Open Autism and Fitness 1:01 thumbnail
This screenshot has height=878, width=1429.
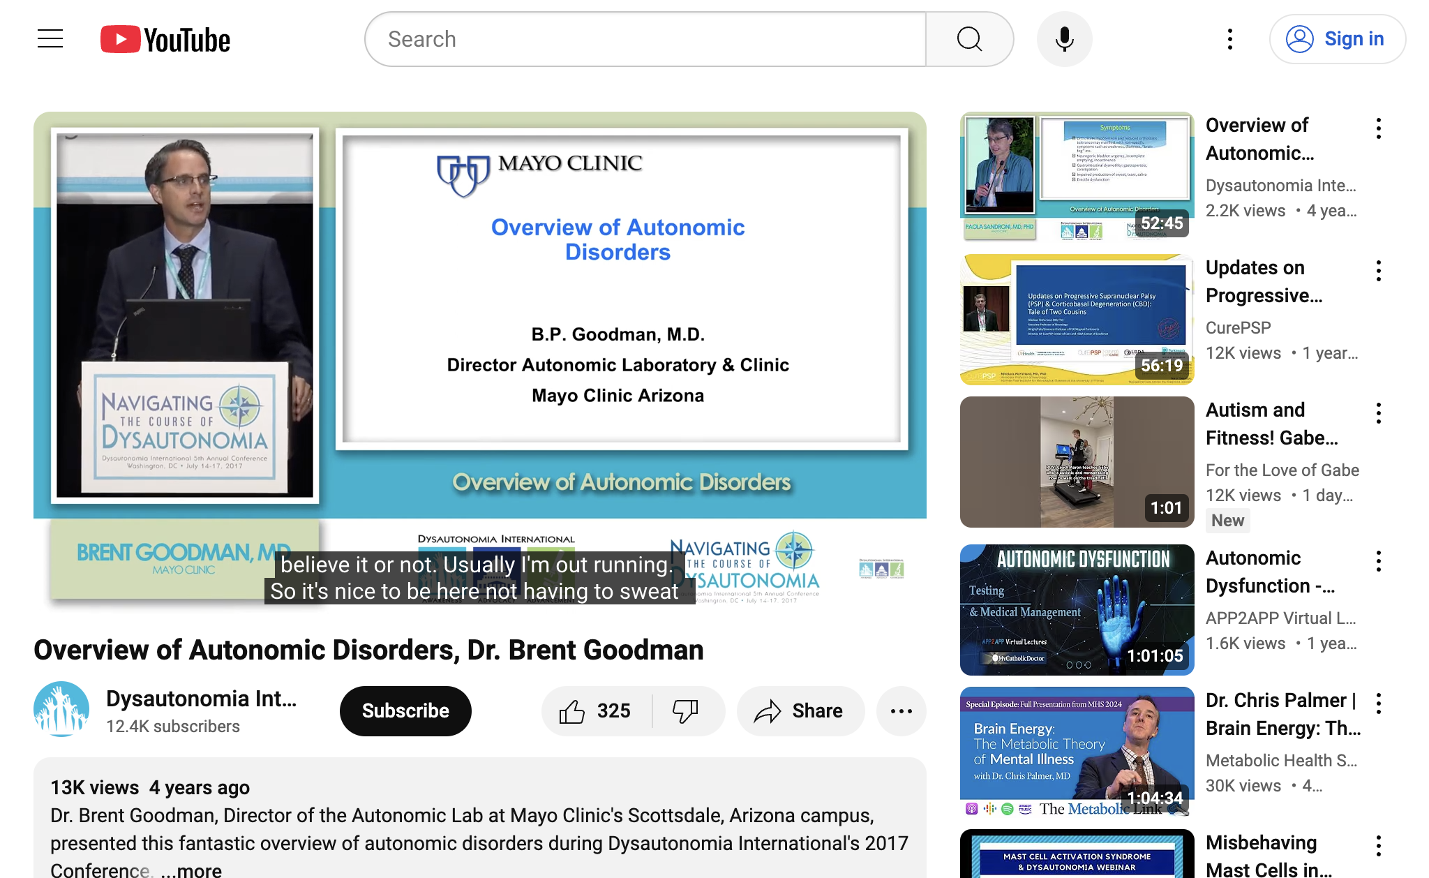click(1077, 462)
